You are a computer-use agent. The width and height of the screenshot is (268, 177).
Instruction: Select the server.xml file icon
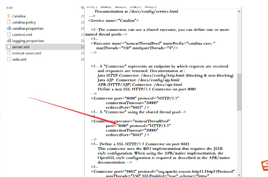[9, 47]
